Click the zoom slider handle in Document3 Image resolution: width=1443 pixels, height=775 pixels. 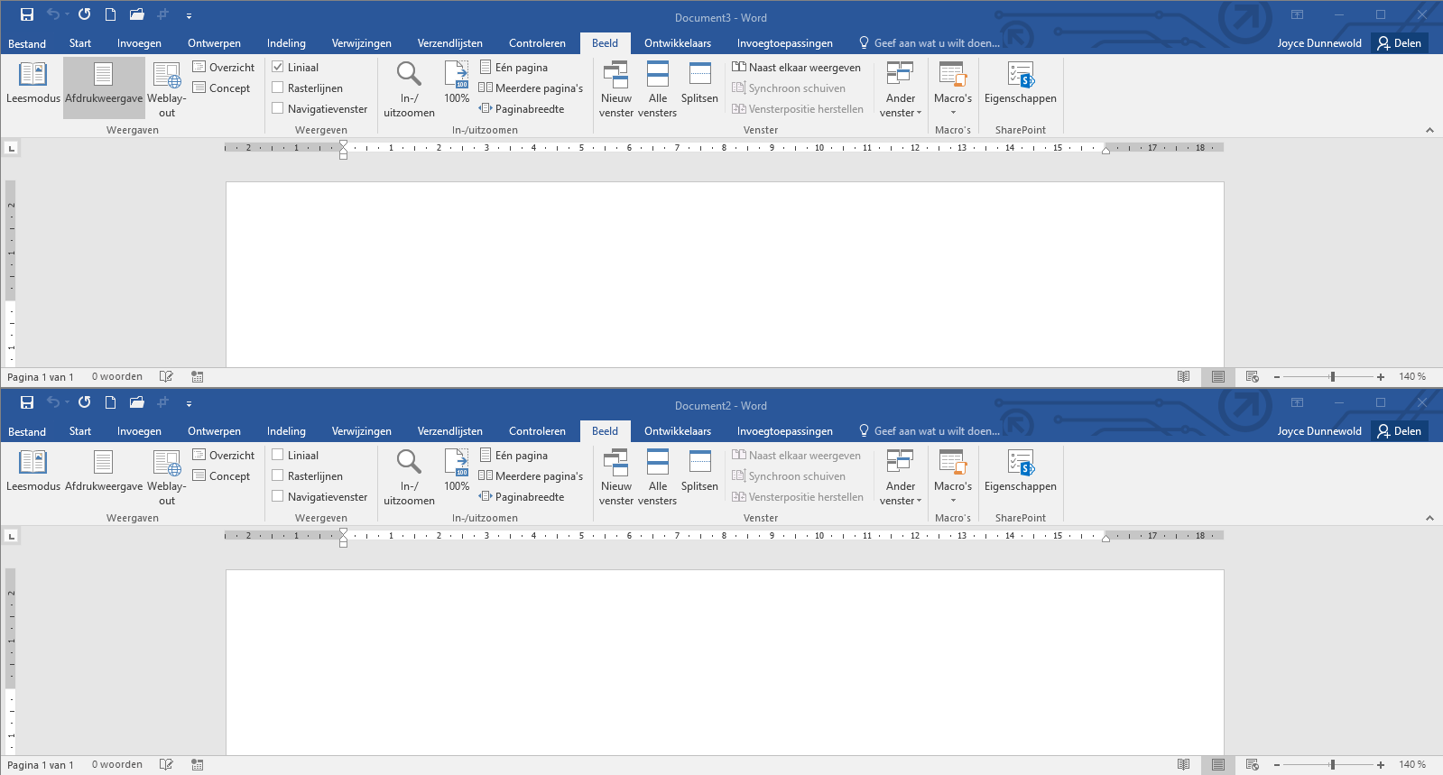point(1332,377)
